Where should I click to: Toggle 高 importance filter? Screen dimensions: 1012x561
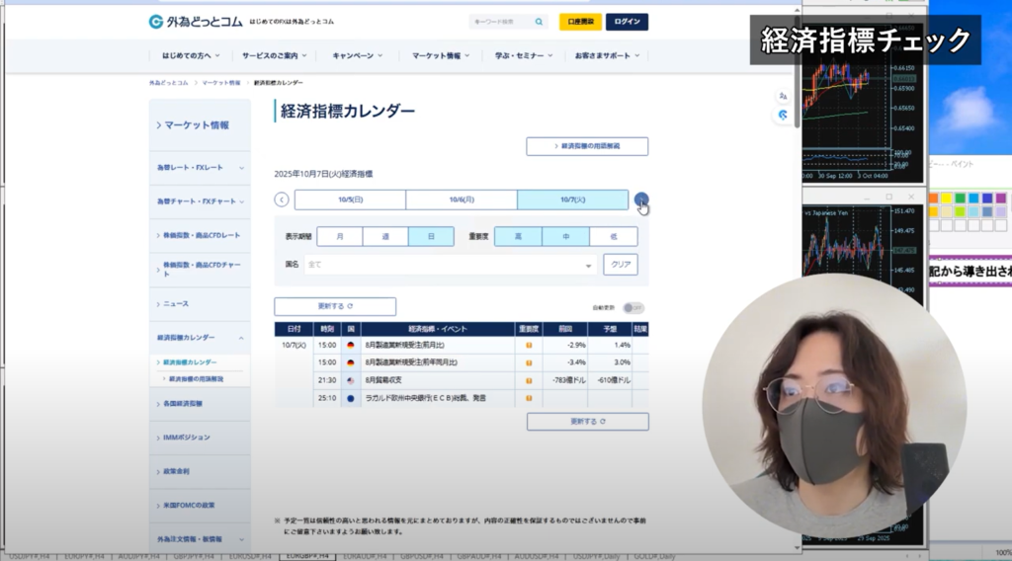(x=518, y=237)
